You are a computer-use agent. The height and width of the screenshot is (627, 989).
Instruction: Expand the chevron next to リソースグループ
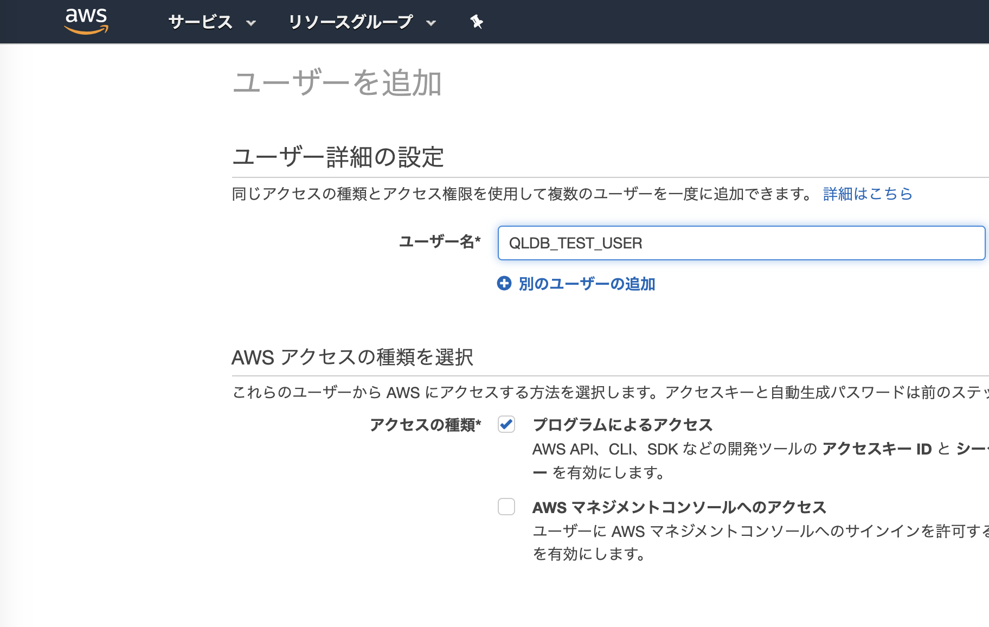pyautogui.click(x=431, y=23)
